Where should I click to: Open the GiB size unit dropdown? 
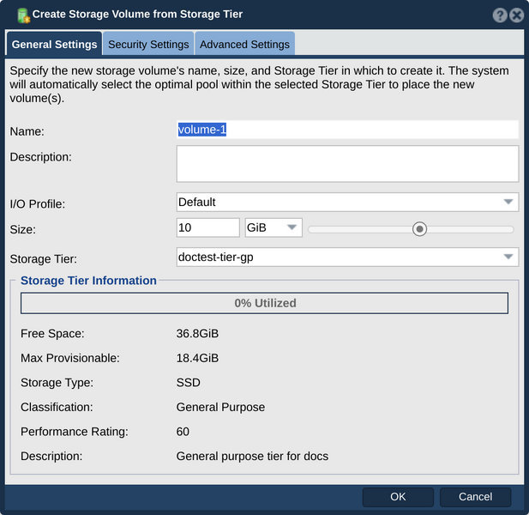(274, 227)
